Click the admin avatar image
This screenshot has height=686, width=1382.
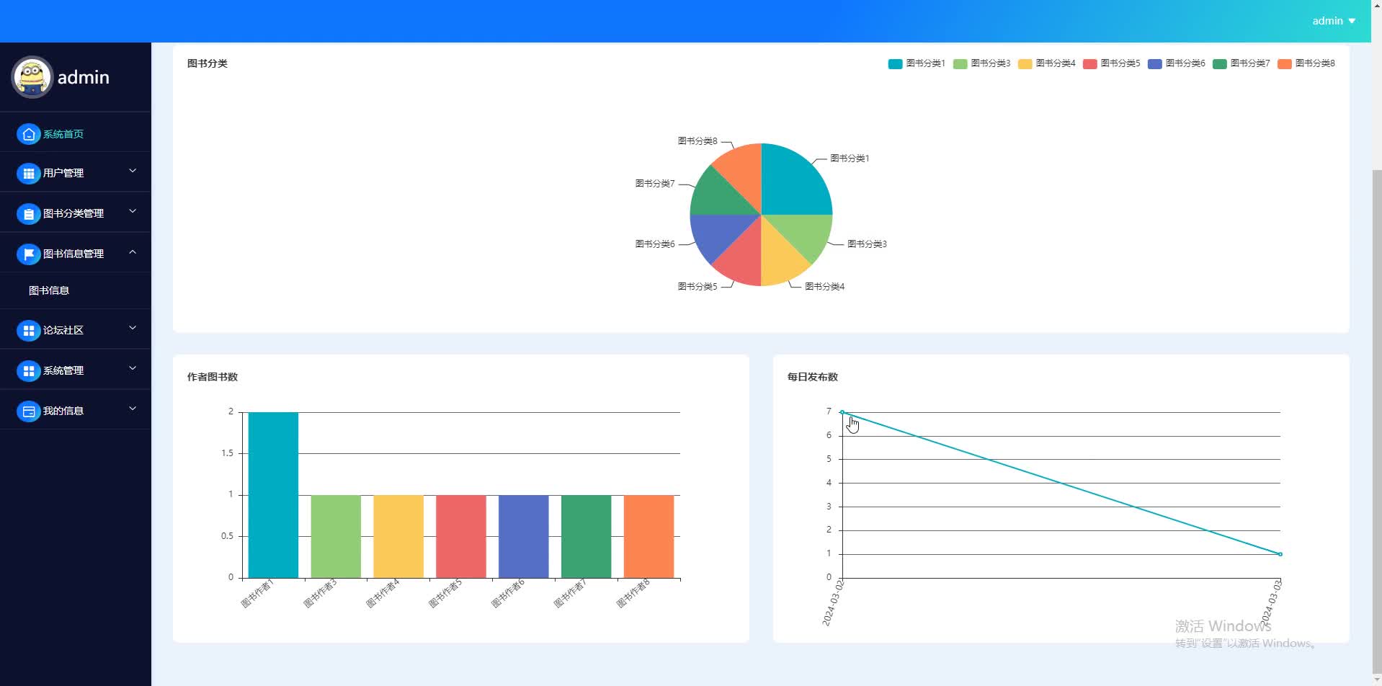32,77
